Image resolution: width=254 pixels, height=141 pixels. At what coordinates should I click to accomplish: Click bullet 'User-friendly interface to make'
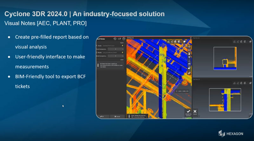[x=50, y=57]
